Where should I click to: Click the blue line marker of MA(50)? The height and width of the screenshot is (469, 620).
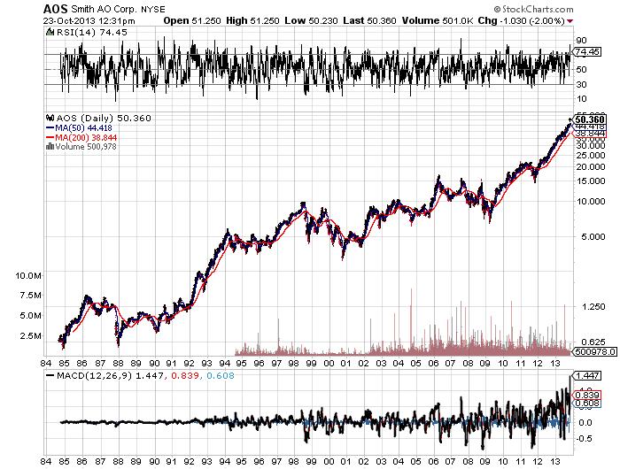(x=50, y=127)
